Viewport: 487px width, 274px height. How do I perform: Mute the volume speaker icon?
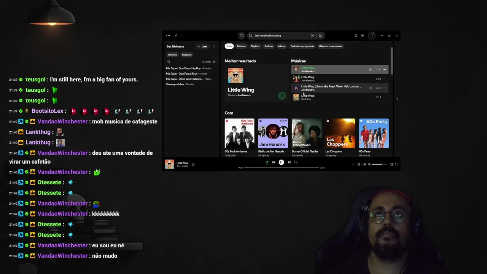(369, 164)
